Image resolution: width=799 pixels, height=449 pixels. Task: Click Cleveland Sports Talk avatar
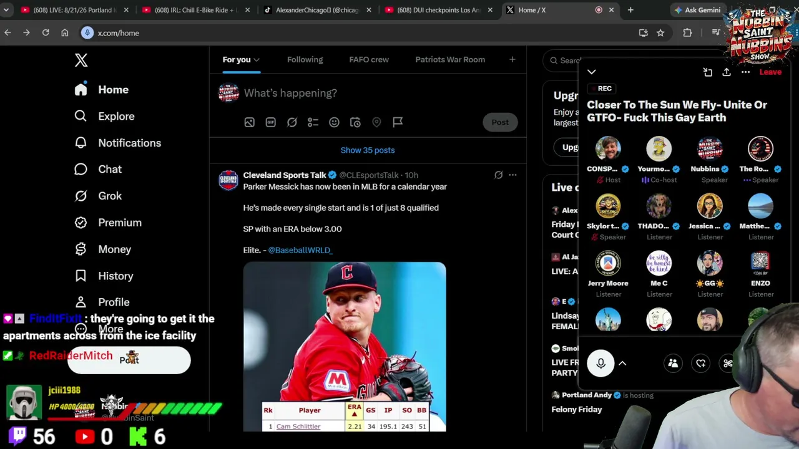pos(228,180)
